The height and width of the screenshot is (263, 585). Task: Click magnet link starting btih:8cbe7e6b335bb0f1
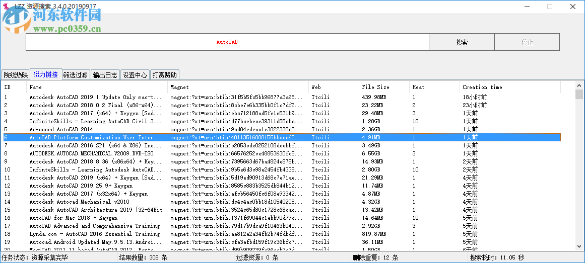pos(237,106)
